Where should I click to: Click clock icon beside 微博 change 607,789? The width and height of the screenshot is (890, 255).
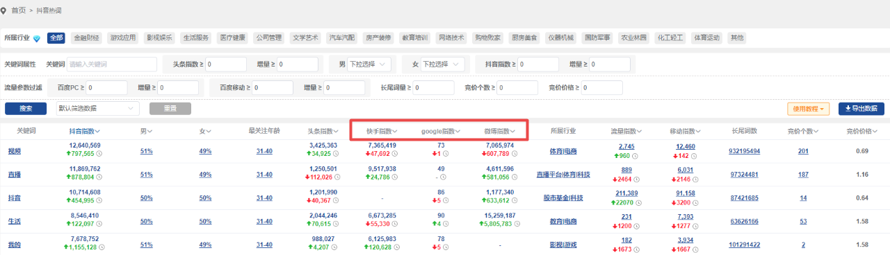tap(515, 153)
